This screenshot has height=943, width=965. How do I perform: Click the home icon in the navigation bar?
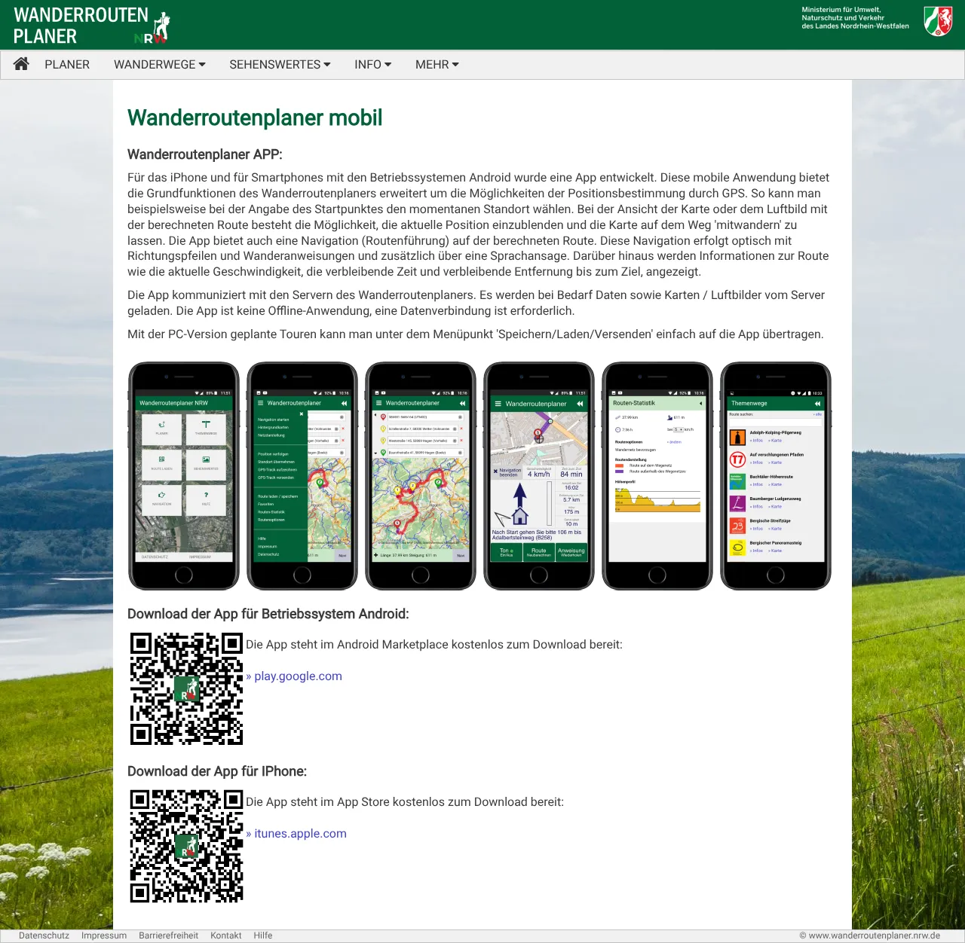click(20, 65)
